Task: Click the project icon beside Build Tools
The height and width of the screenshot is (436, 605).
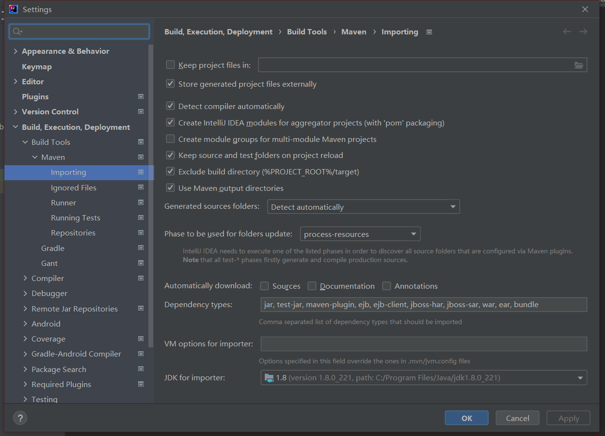Action: point(141,142)
